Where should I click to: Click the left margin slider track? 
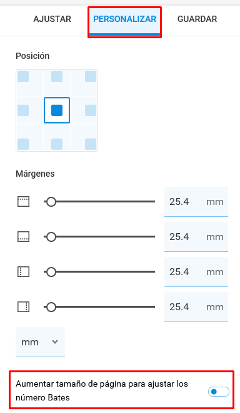coord(99,272)
